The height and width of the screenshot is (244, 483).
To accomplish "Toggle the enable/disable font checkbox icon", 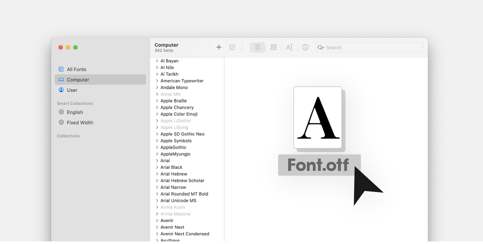I will [232, 47].
